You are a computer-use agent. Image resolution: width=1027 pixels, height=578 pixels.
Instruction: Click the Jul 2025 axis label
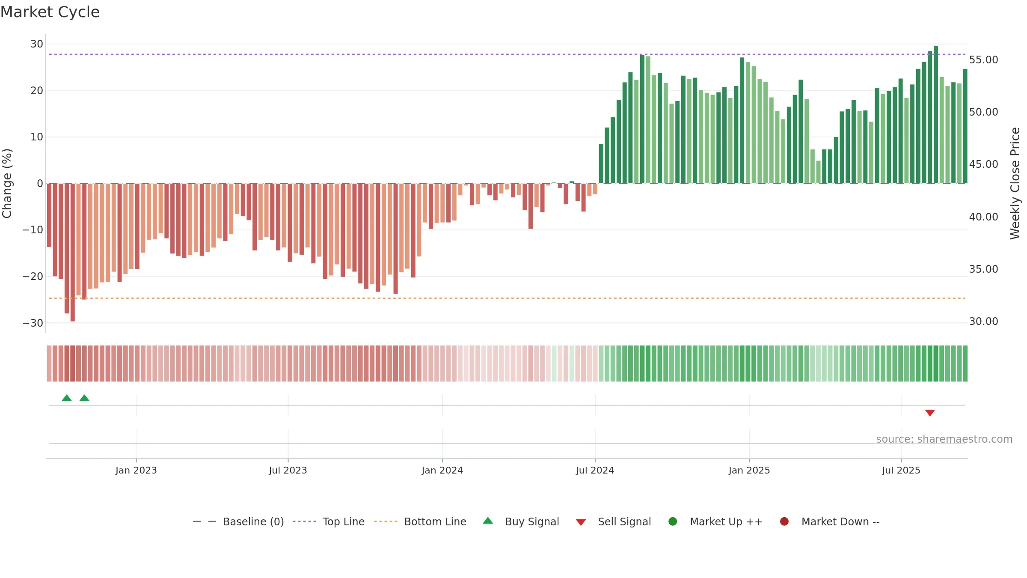901,470
